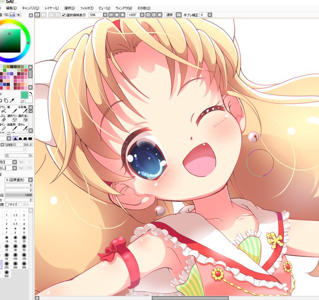
Task: Open the zoom percentage 50% dropdown
Action: (x=105, y=15)
